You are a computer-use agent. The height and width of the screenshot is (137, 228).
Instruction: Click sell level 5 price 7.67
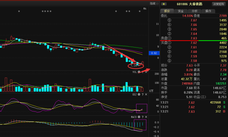(194, 20)
